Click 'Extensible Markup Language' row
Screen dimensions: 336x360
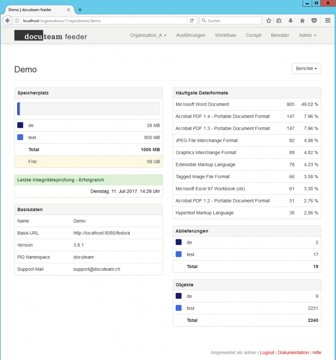point(247,165)
